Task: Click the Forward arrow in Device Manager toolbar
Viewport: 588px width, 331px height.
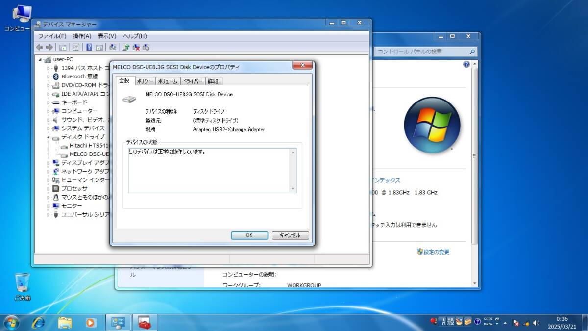Action: click(x=49, y=47)
